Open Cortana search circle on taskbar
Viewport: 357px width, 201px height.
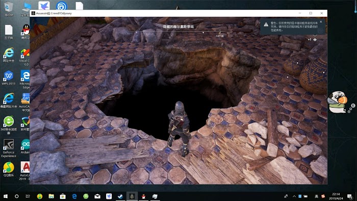17,196
